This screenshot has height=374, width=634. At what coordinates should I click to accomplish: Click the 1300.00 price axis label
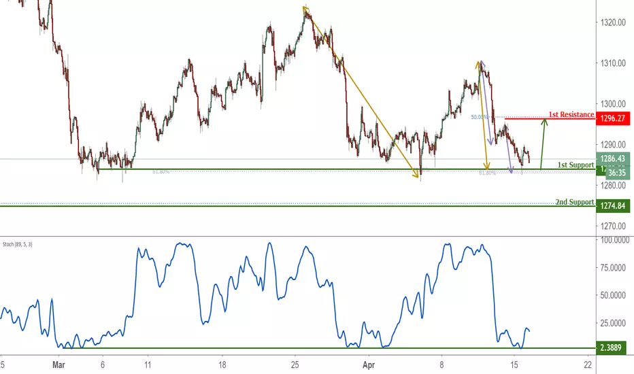(613, 103)
